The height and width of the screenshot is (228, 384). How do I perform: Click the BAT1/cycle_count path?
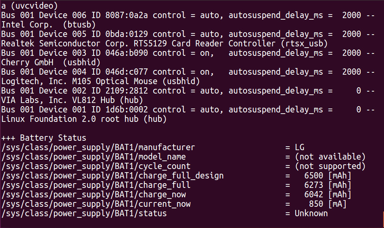point(96,166)
